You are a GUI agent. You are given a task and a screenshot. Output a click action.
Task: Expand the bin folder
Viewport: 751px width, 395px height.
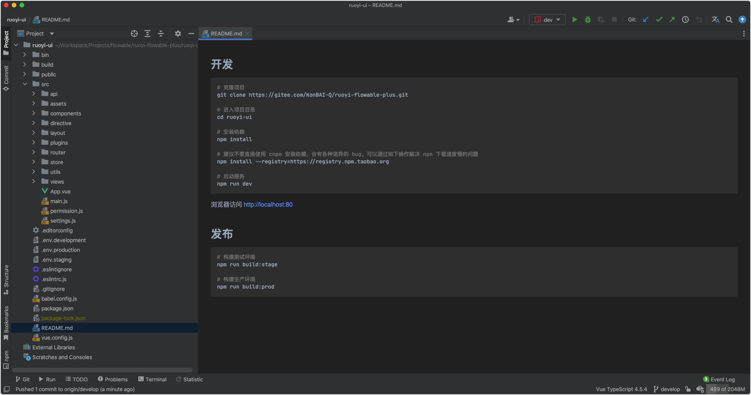[x=25, y=55]
